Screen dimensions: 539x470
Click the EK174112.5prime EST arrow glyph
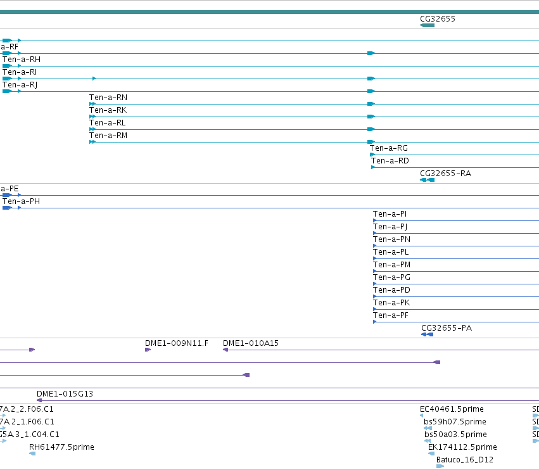431,454
